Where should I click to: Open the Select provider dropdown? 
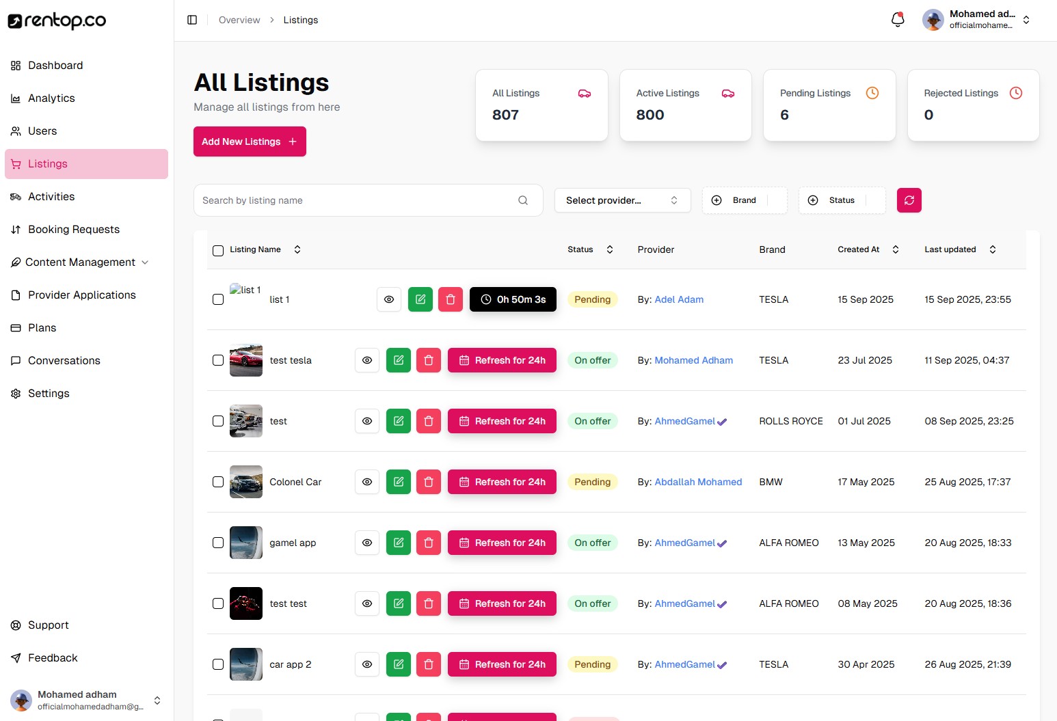click(x=622, y=200)
